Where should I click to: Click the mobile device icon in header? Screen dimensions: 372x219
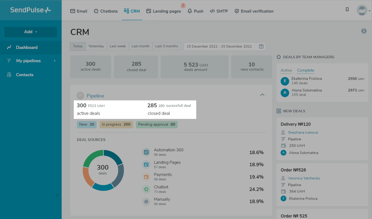click(347, 9)
